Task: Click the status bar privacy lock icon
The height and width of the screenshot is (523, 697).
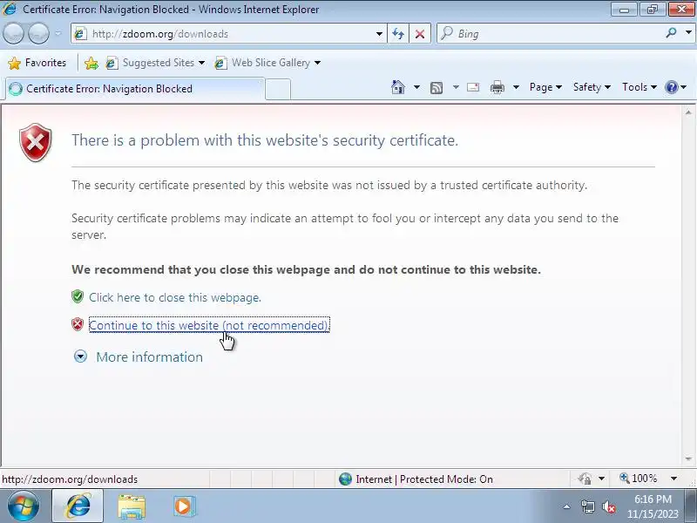Action: coord(585,479)
